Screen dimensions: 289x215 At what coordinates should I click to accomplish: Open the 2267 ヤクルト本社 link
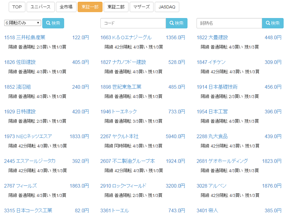point(119,136)
